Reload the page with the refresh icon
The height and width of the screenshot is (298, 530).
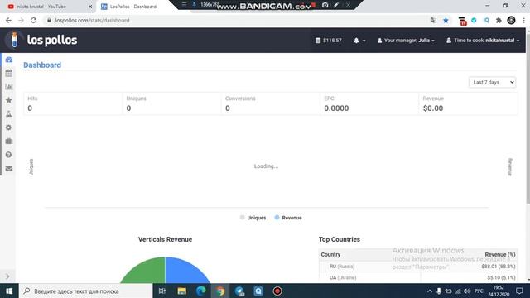pos(33,20)
